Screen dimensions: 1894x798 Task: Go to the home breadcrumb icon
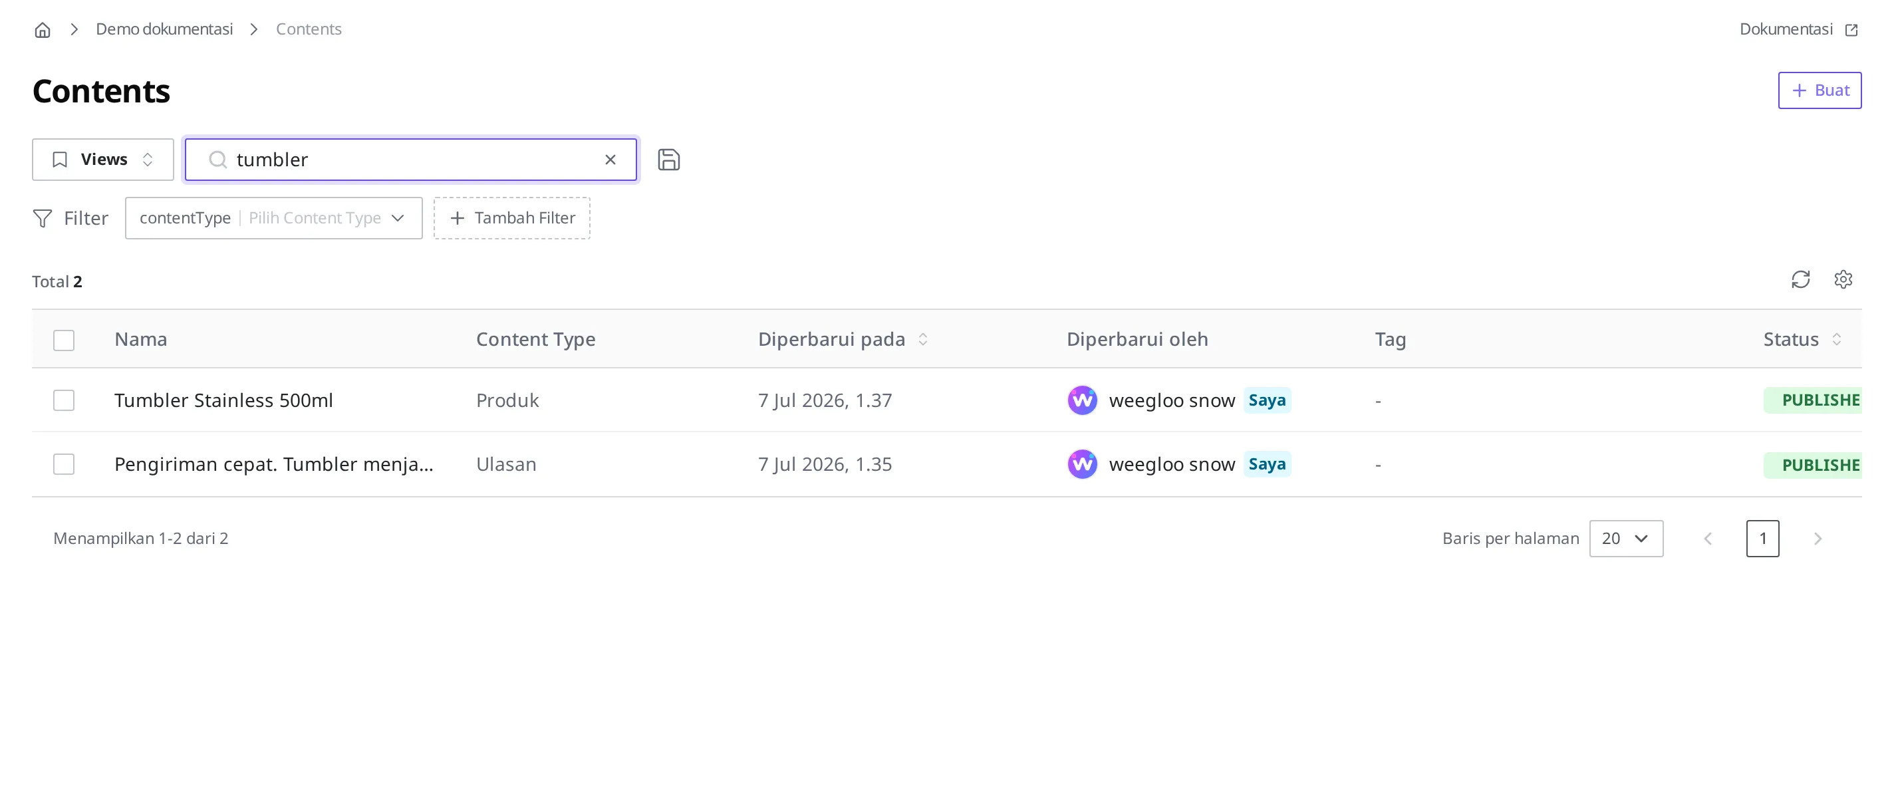click(43, 29)
